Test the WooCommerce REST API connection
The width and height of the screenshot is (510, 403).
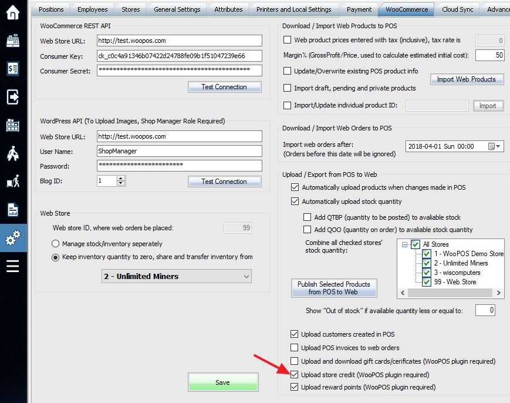point(224,87)
